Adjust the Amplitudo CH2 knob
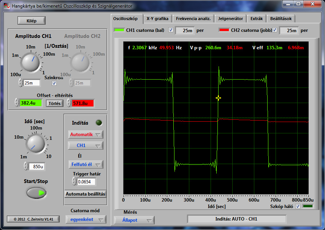The image size is (325, 230). [x=80, y=62]
